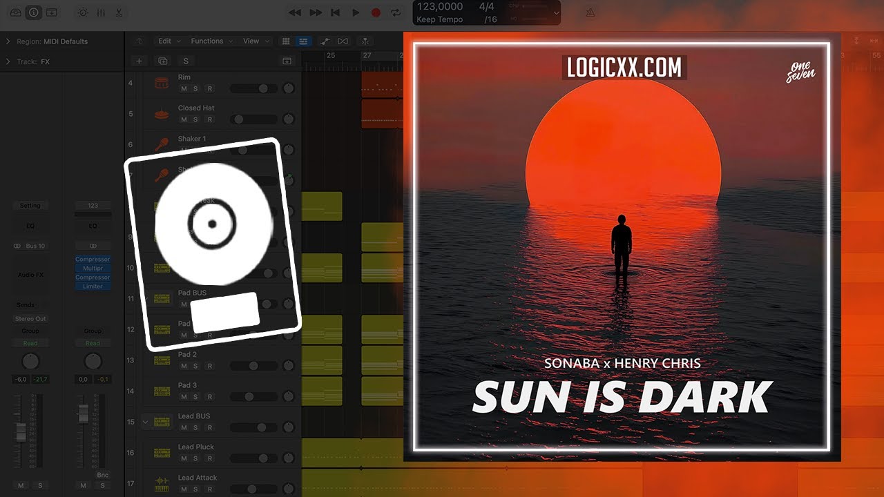The height and width of the screenshot is (497, 884).
Task: Click the metronome icon in control bar
Action: 590,12
